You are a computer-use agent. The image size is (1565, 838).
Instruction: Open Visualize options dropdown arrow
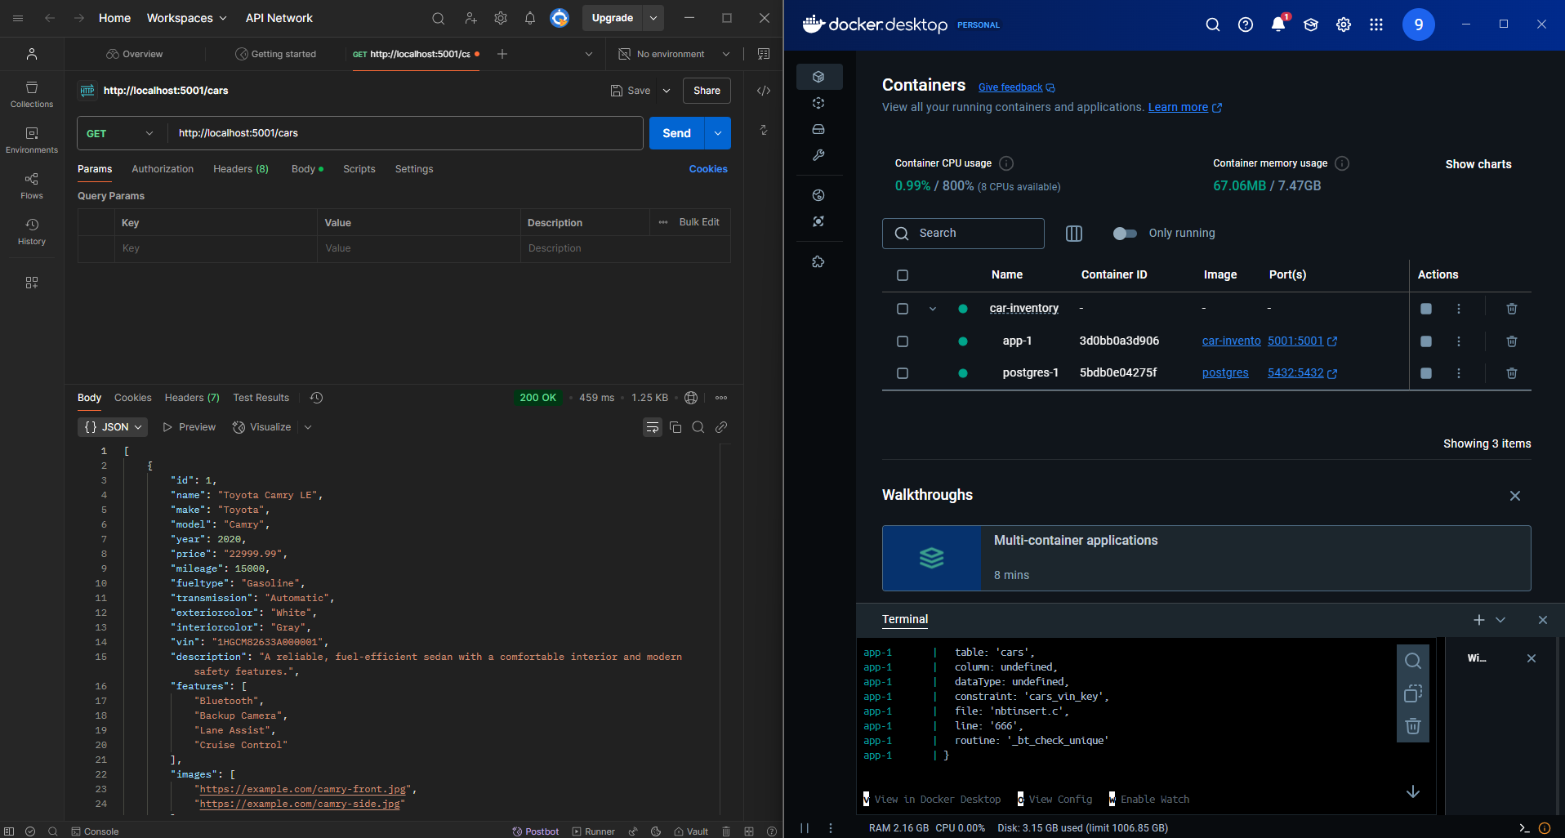(308, 427)
